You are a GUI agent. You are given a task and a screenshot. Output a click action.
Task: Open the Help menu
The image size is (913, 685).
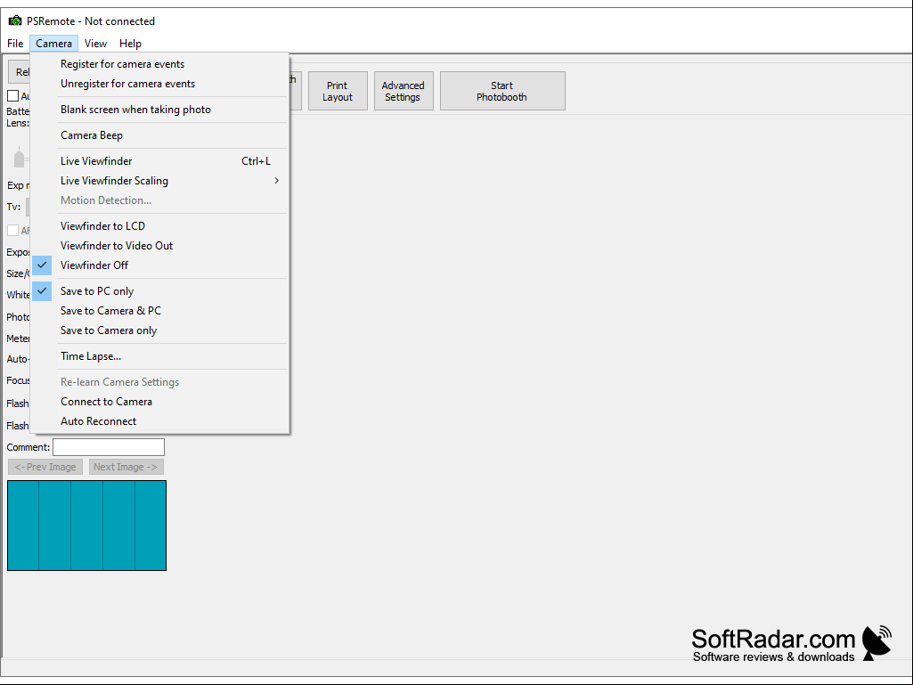pyautogui.click(x=130, y=43)
